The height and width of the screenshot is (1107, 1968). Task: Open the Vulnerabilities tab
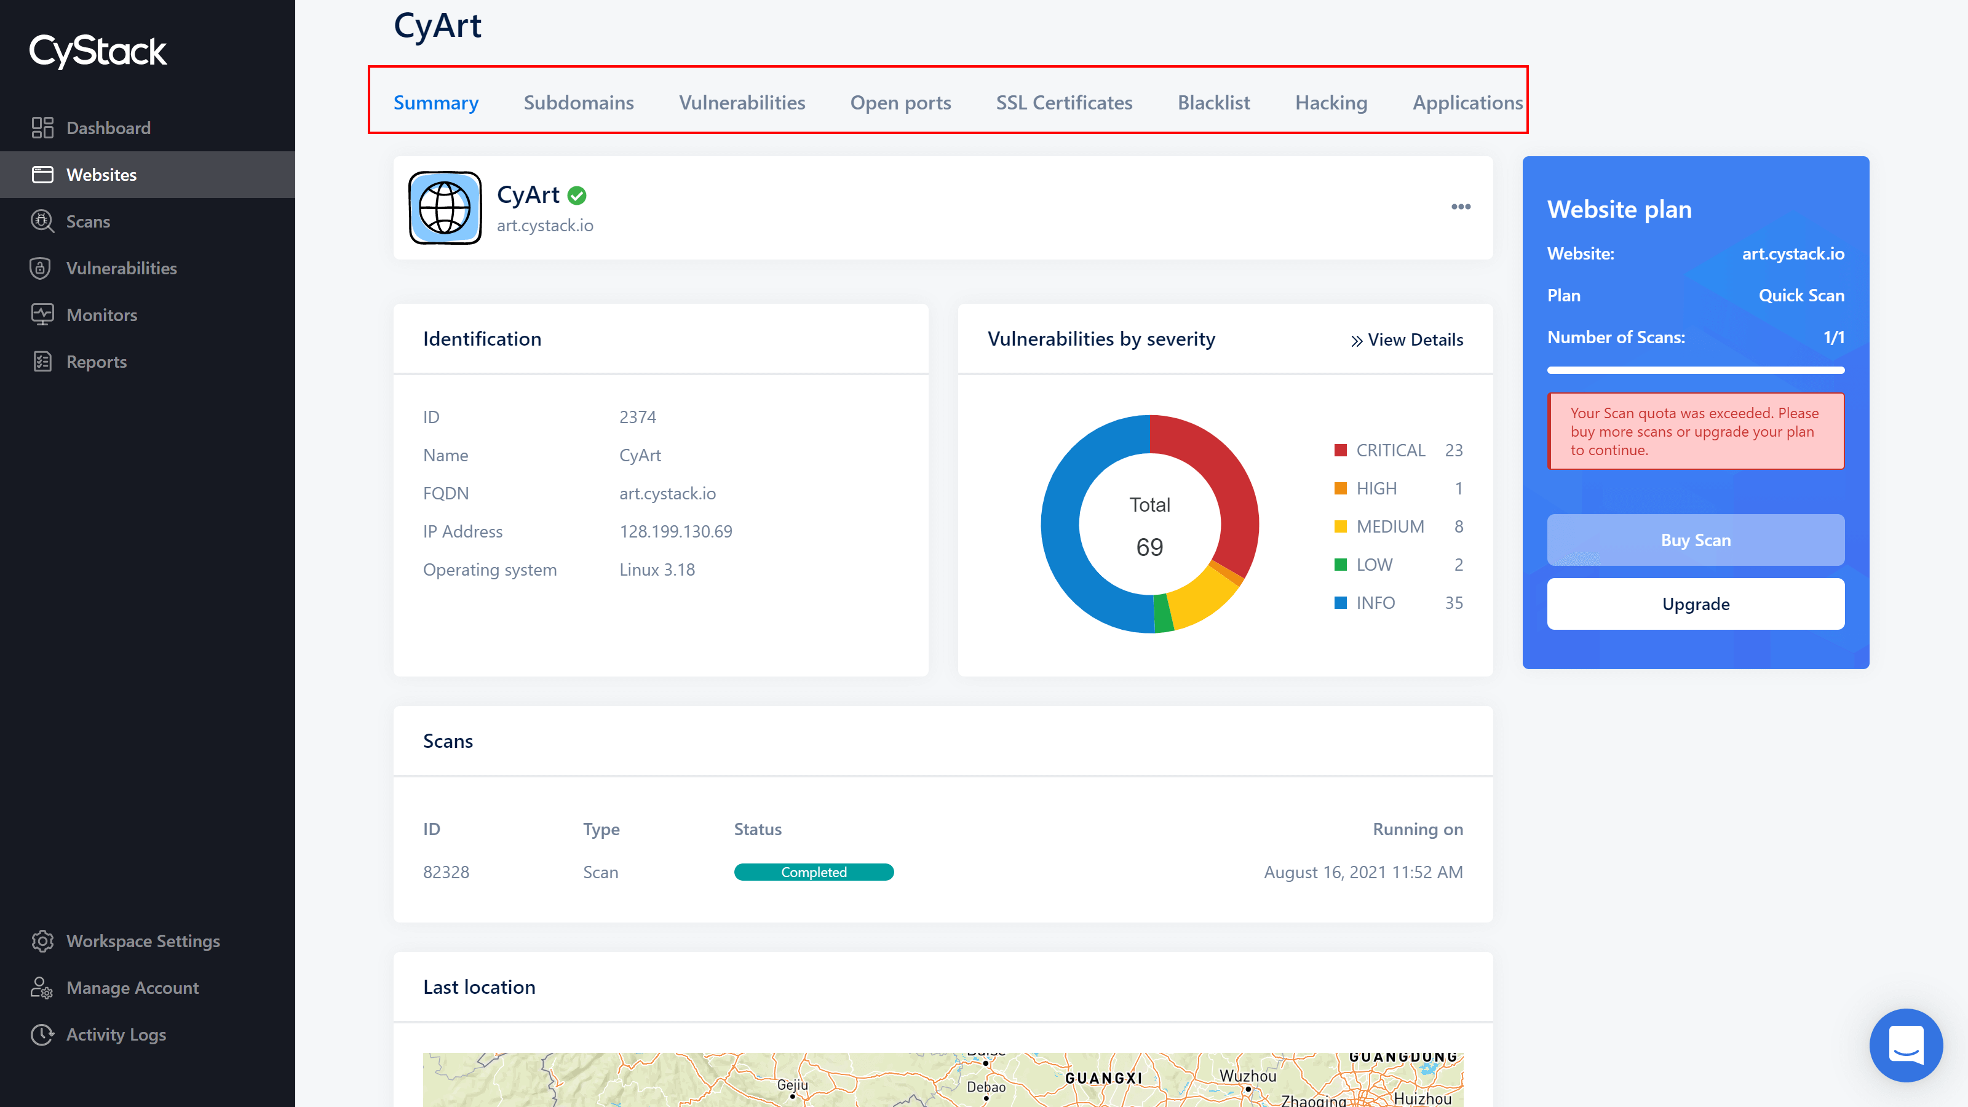742,102
